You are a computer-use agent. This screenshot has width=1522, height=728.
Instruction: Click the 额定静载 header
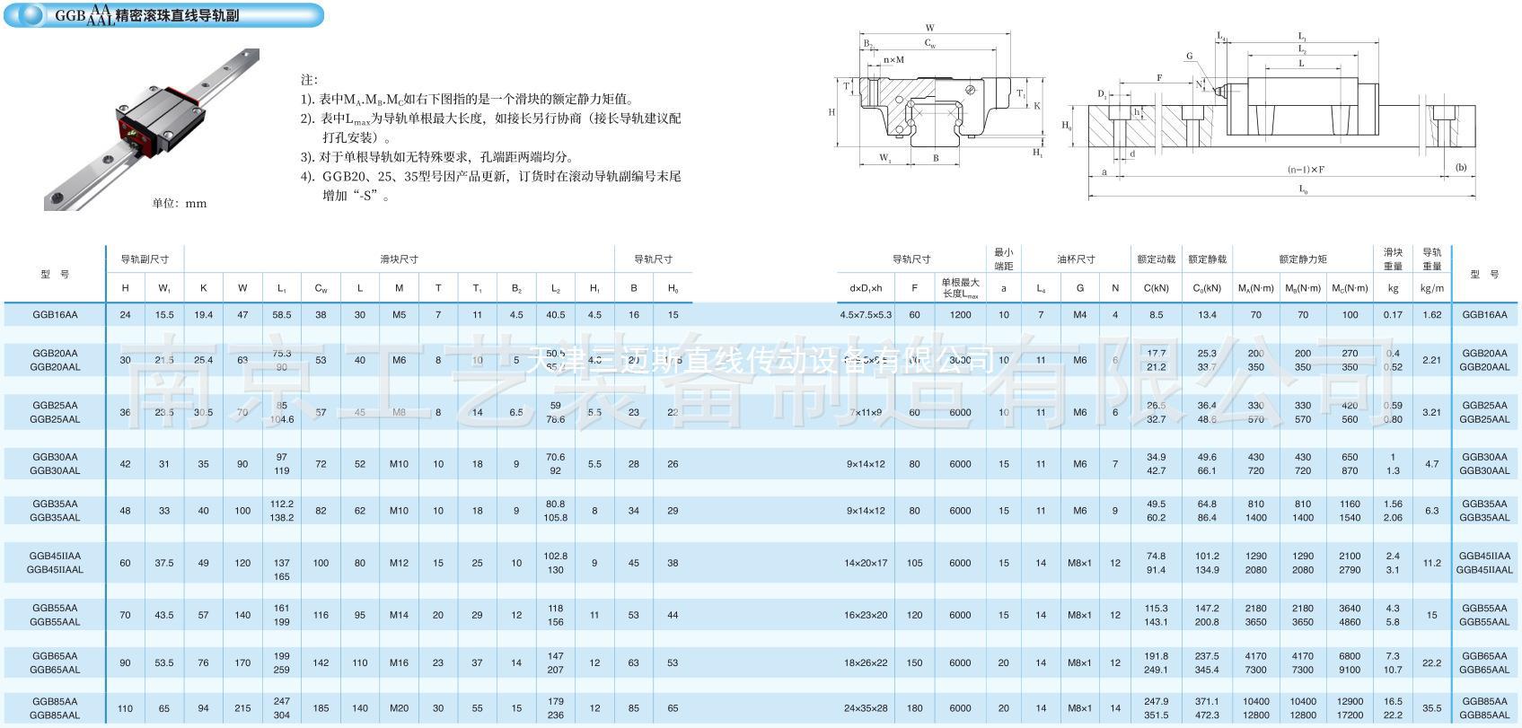[1207, 259]
